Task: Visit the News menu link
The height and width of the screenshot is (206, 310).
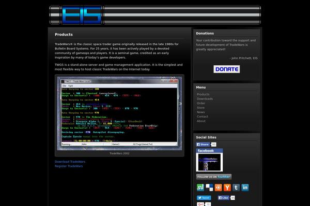Action: point(200,112)
